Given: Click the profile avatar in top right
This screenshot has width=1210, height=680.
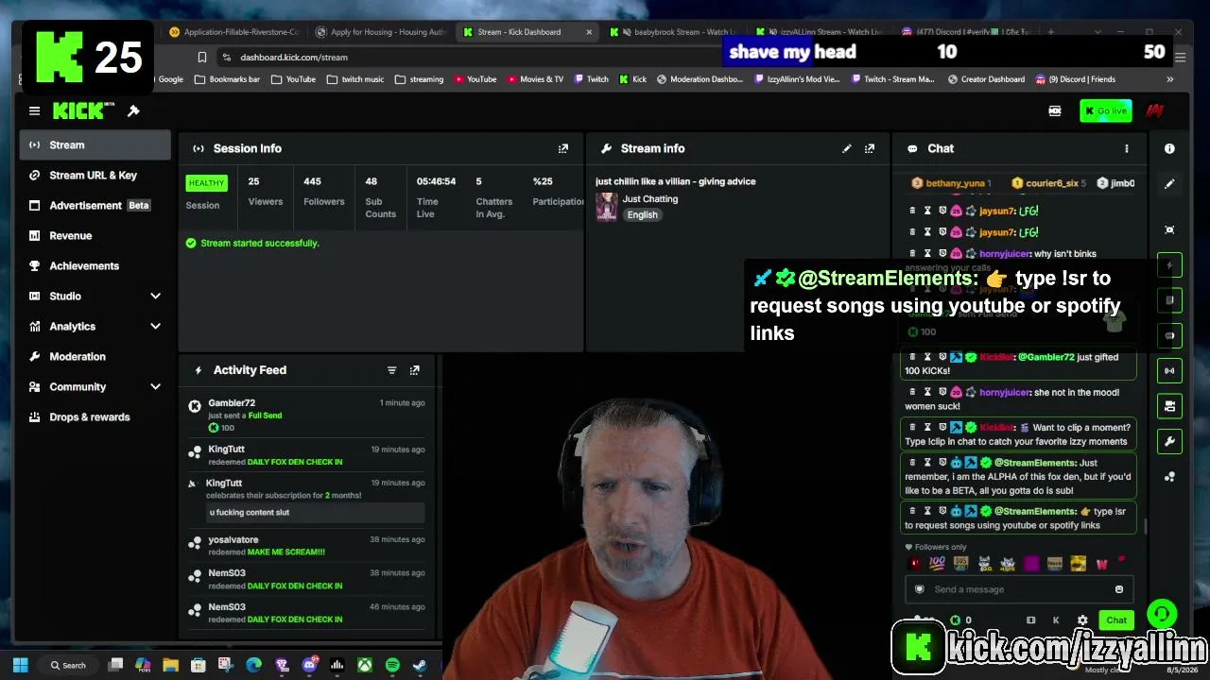Looking at the screenshot, I should pyautogui.click(x=1154, y=111).
